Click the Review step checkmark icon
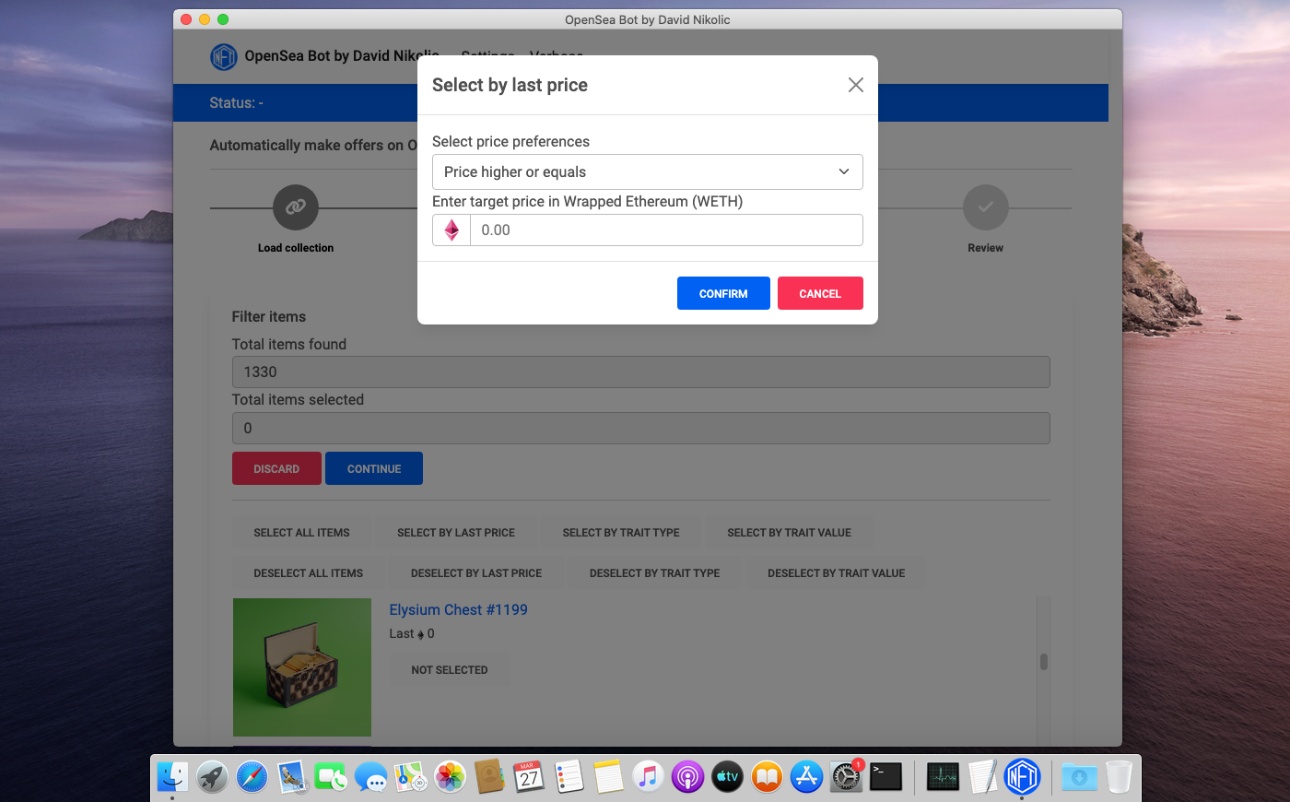 point(985,207)
